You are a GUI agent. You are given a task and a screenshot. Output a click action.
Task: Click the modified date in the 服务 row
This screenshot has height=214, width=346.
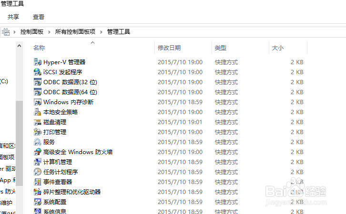[x=180, y=142]
